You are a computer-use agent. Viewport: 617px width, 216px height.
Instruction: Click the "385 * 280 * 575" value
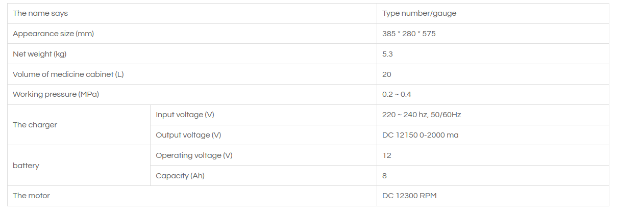[x=409, y=34]
